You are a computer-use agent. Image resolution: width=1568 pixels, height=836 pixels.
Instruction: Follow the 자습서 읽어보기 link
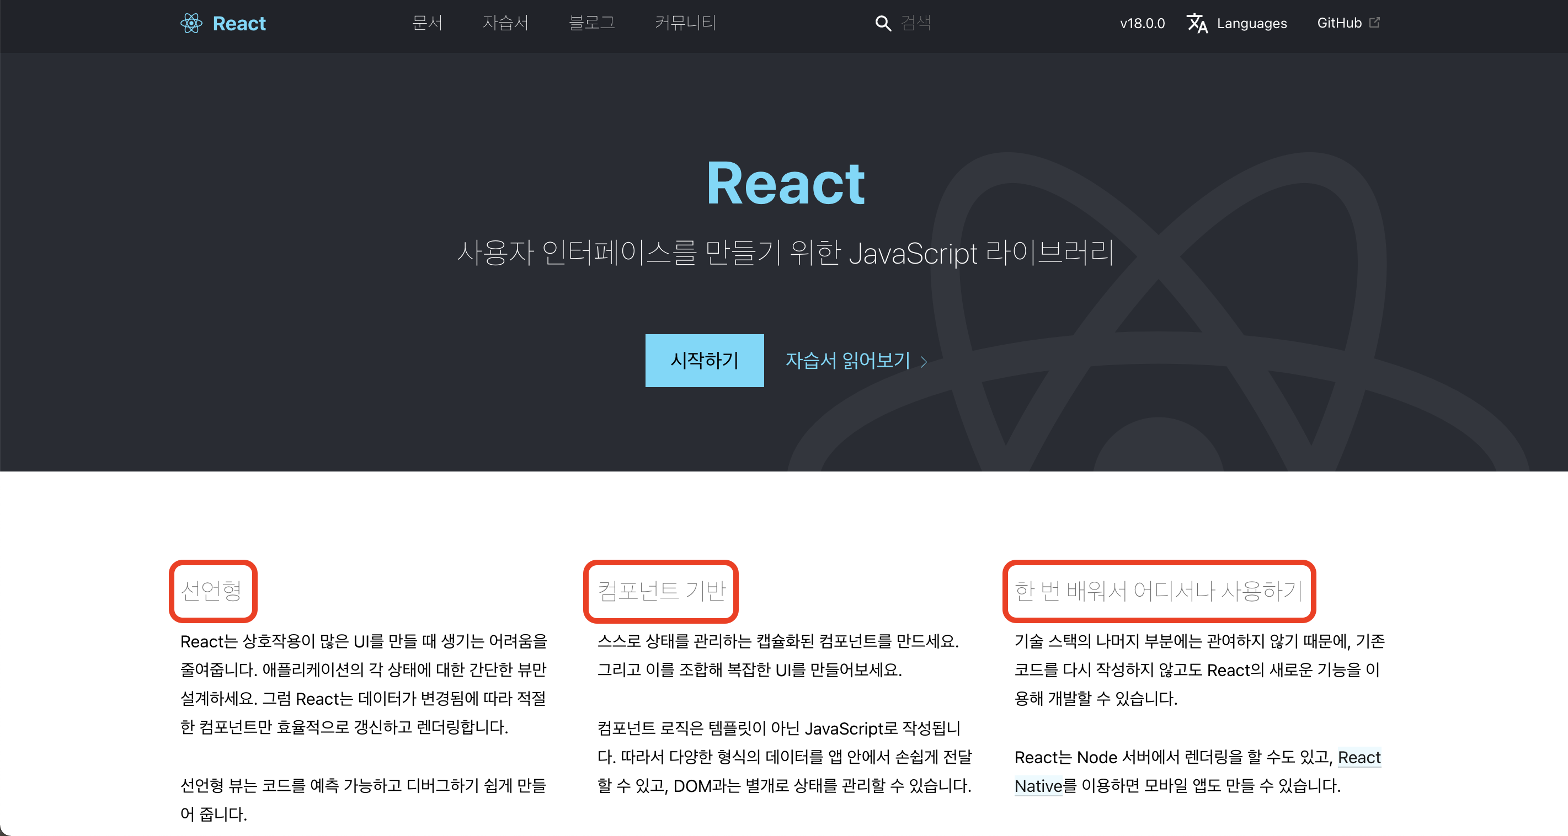click(847, 360)
